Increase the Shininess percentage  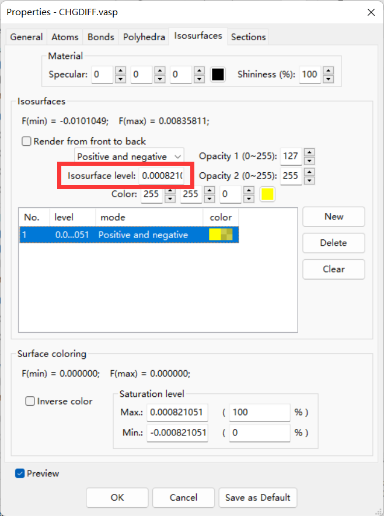pos(329,71)
